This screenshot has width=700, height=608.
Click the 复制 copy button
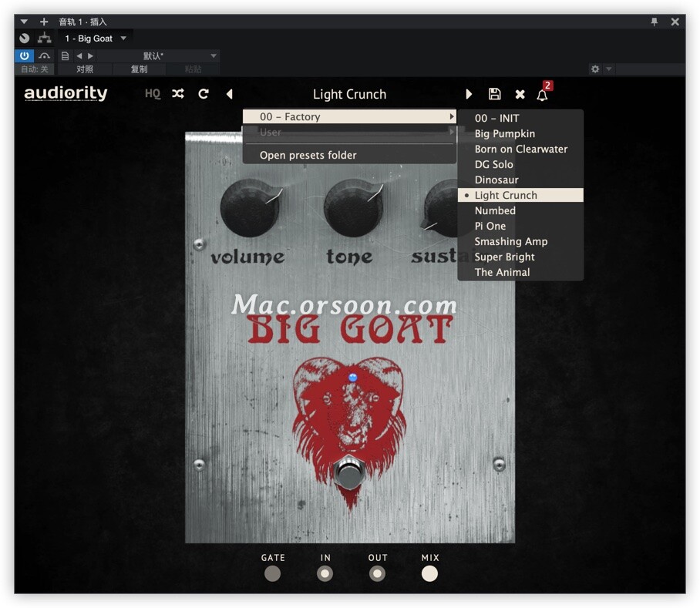point(139,69)
